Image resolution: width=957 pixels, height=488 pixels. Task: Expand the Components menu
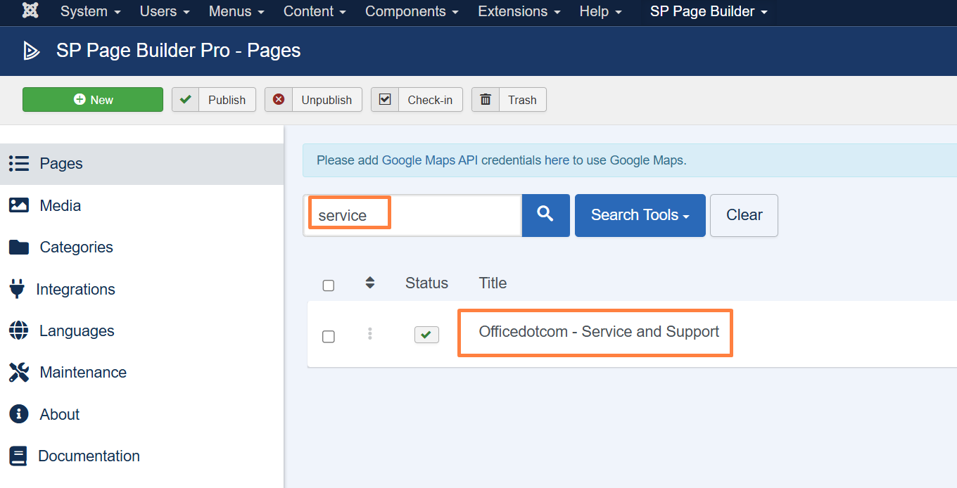pos(412,11)
